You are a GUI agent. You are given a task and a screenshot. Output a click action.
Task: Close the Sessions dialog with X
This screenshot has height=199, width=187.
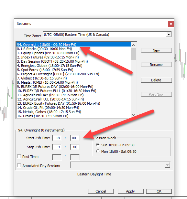coord(171,24)
